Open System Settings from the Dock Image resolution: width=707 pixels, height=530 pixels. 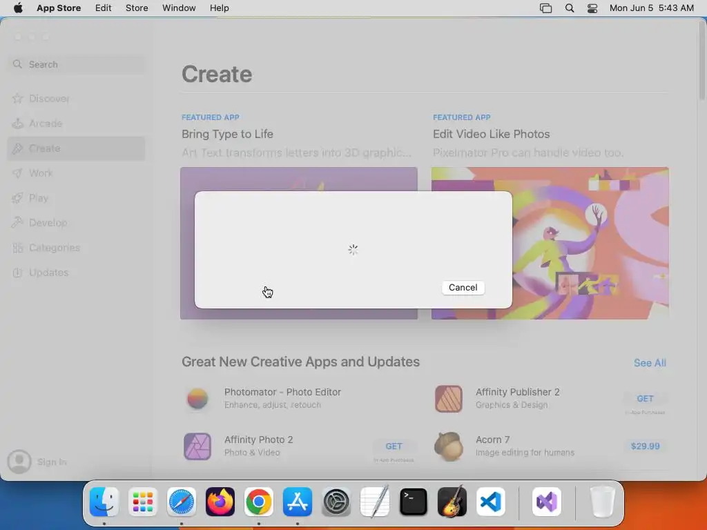point(336,502)
